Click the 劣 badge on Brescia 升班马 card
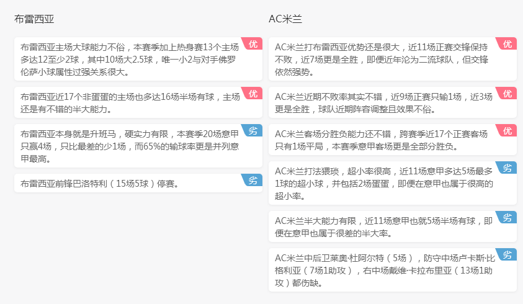 253,131
